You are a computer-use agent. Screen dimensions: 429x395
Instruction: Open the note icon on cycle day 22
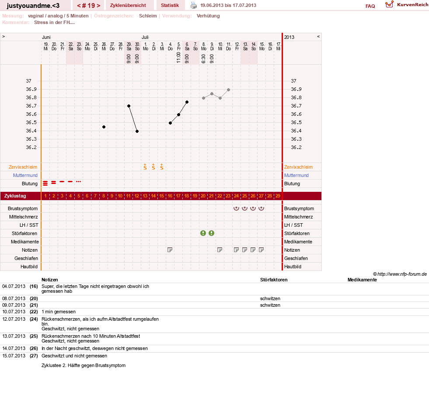click(x=220, y=250)
